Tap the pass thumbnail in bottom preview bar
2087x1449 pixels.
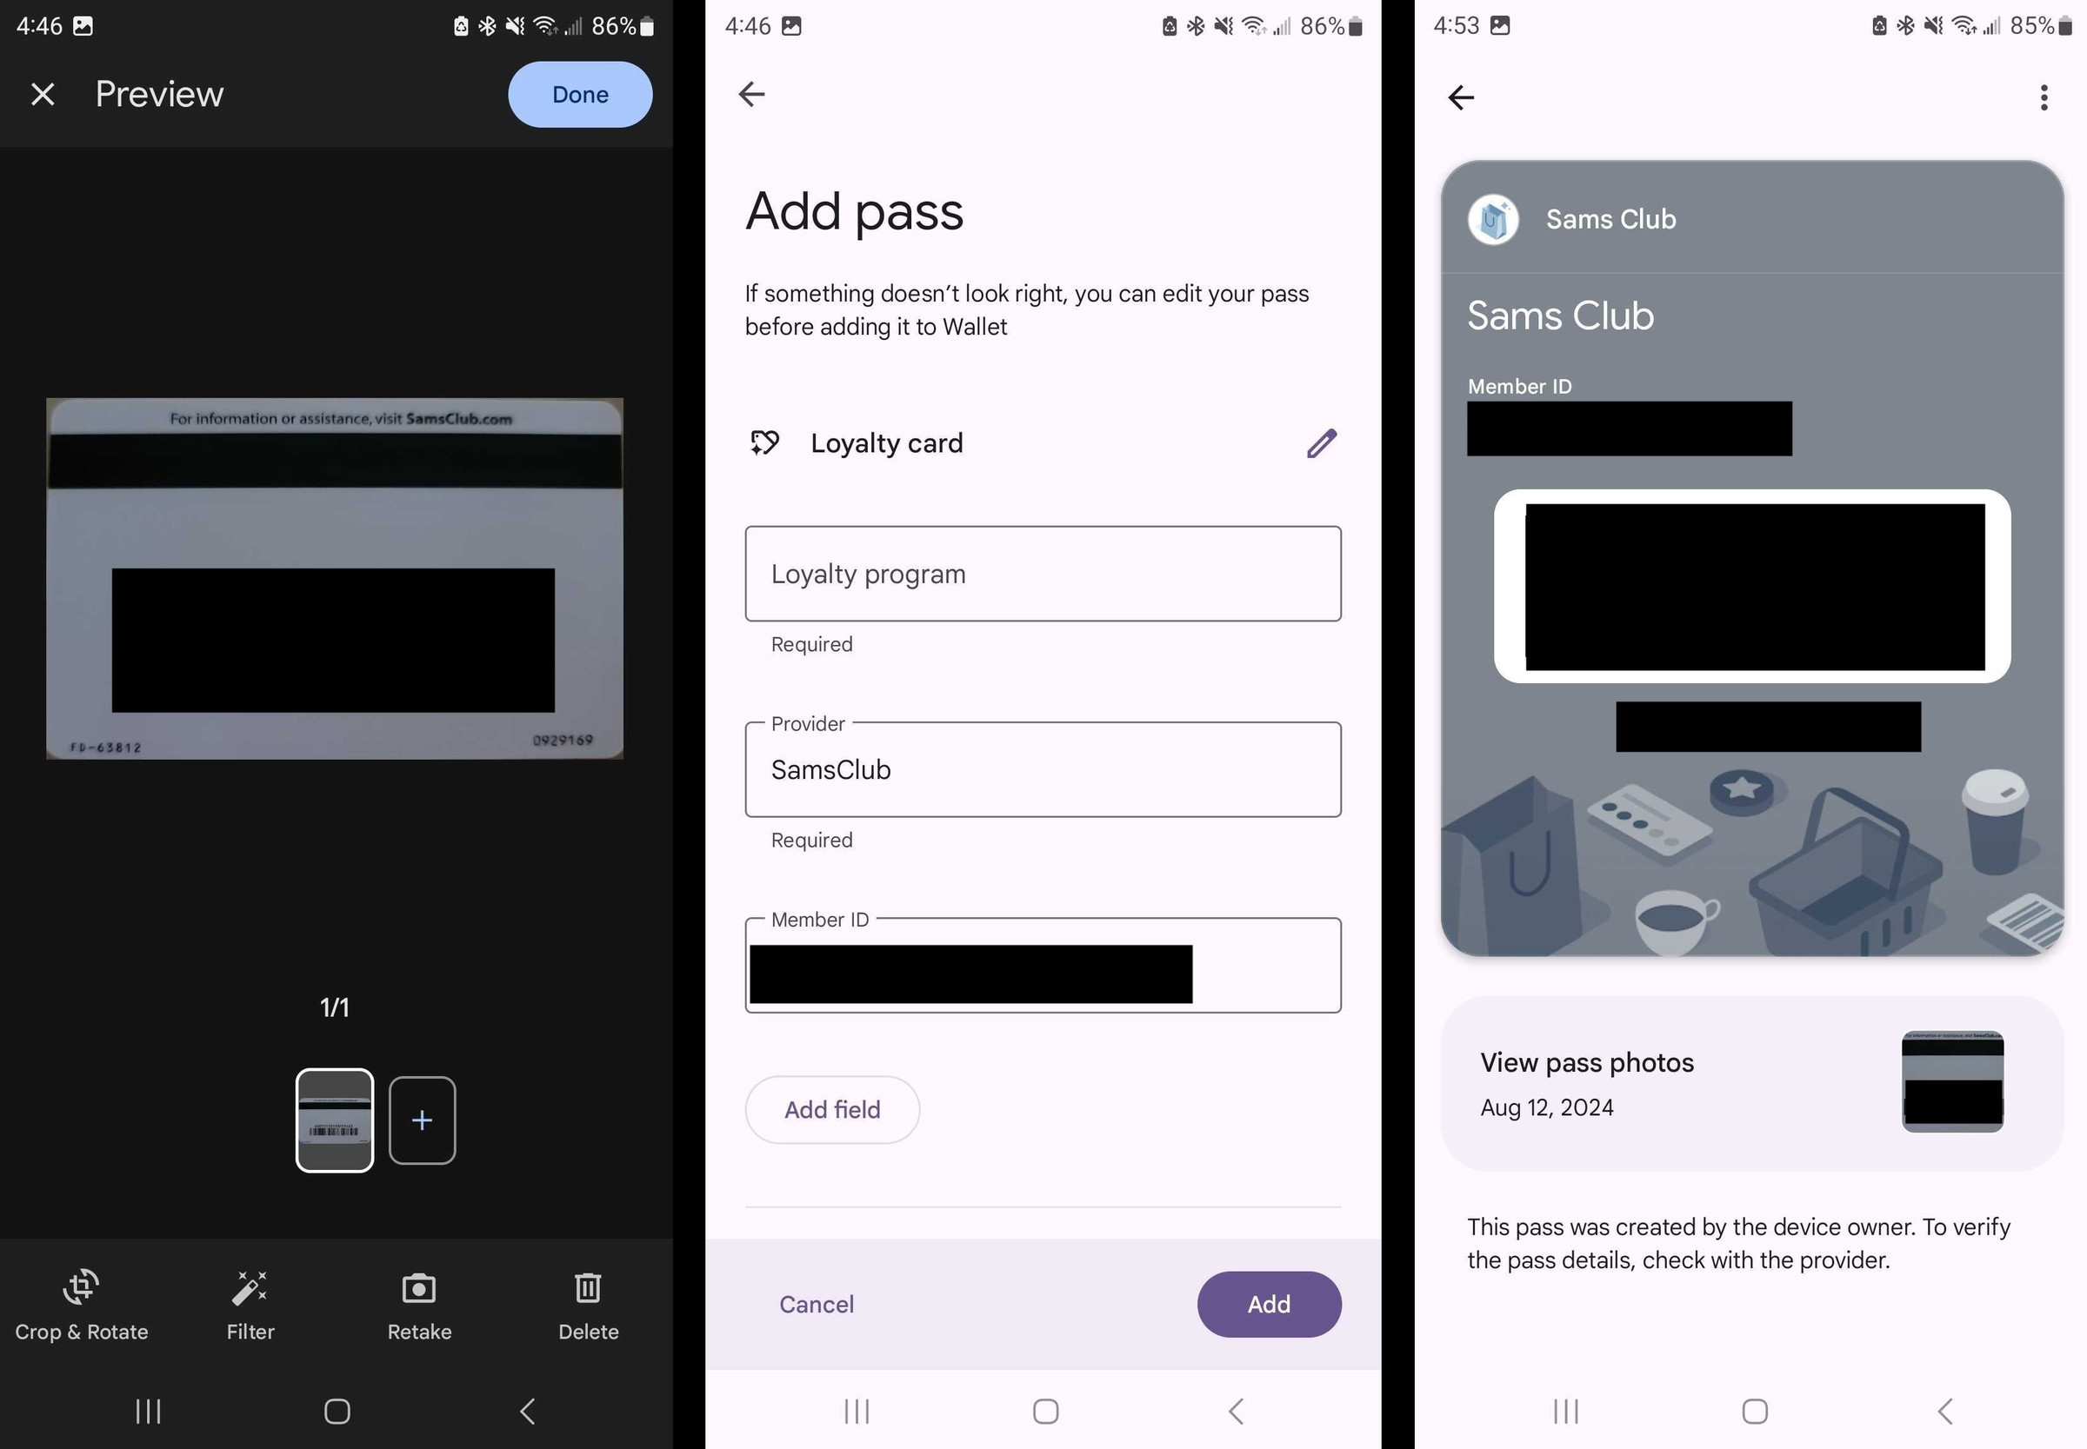coord(335,1120)
